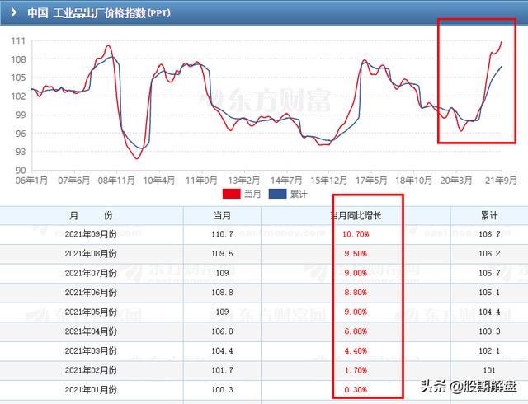528x404 pixels.
Task: Click the 2021年01月份 row label
Action: [91, 390]
